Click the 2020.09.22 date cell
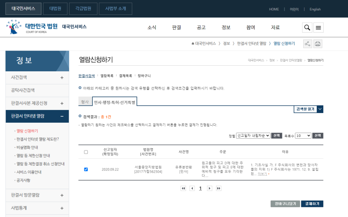348x217 pixels. point(110,169)
